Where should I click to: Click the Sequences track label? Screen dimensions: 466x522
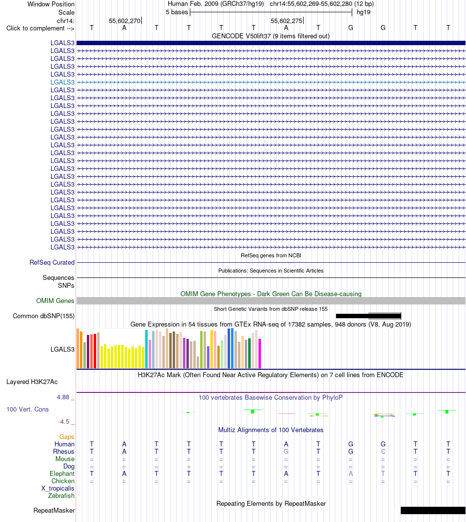(x=58, y=277)
